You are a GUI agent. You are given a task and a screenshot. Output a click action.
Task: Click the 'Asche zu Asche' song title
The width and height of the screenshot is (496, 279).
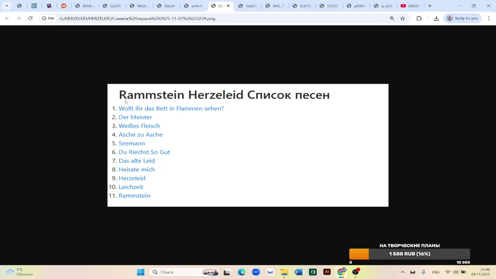coord(141,134)
